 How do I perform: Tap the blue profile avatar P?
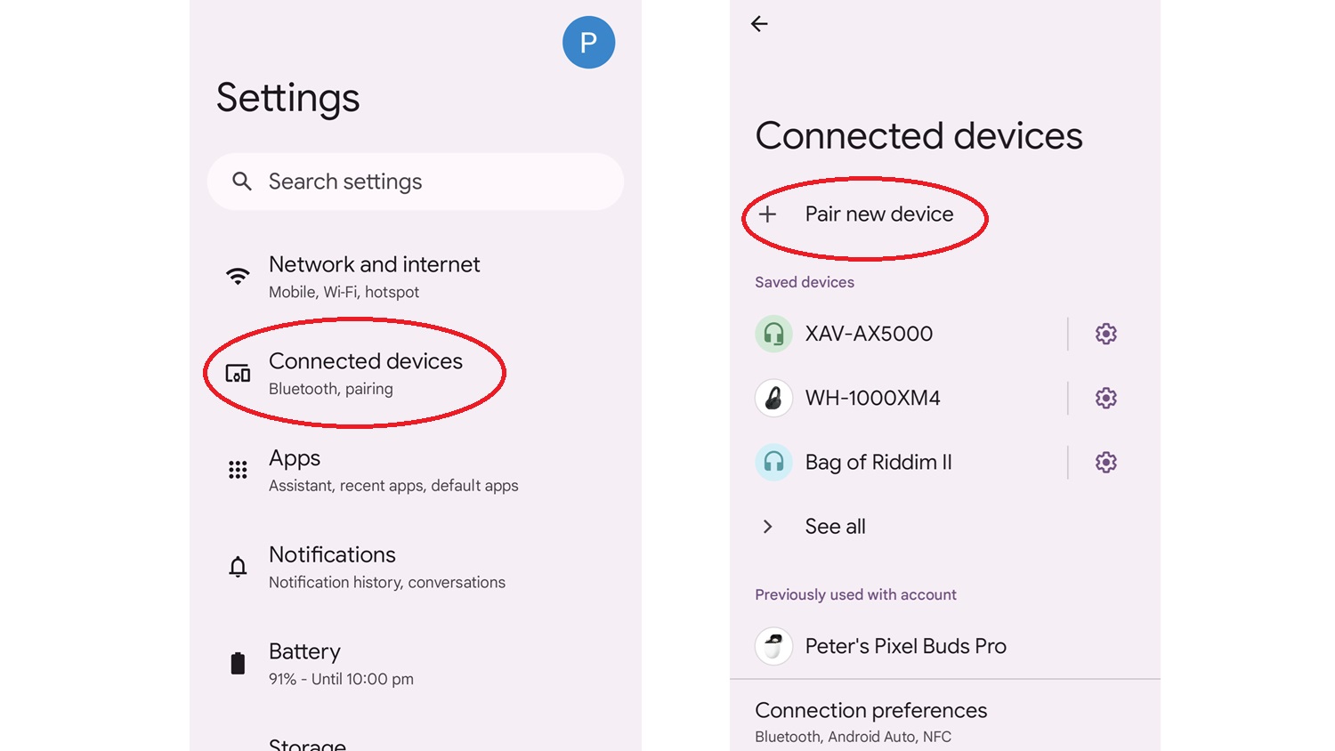pyautogui.click(x=588, y=43)
